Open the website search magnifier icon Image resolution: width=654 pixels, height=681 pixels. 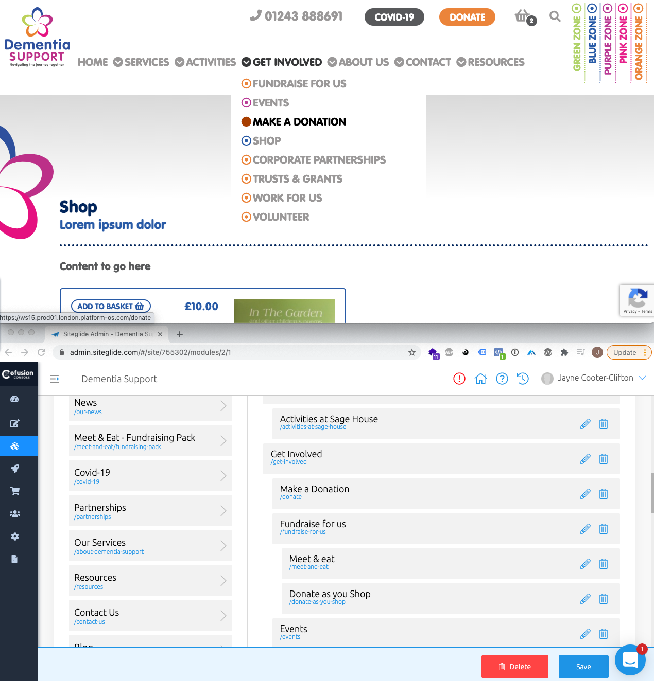click(x=555, y=16)
